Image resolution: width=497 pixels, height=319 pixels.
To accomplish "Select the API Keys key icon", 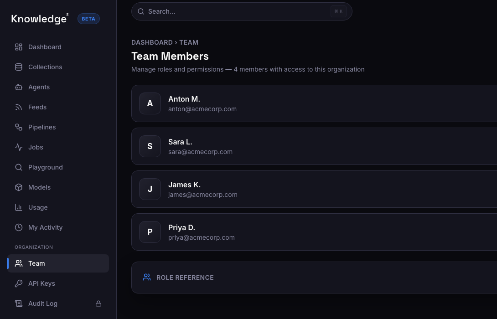I will click(18, 283).
